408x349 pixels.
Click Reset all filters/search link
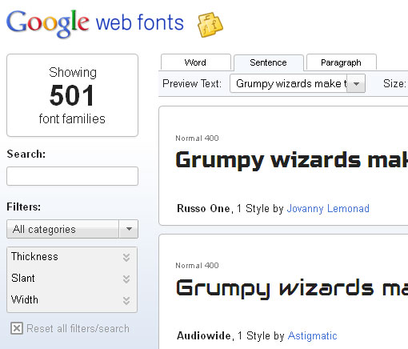(x=78, y=328)
